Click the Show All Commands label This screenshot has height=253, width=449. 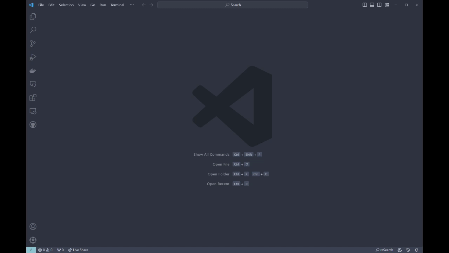point(212,155)
